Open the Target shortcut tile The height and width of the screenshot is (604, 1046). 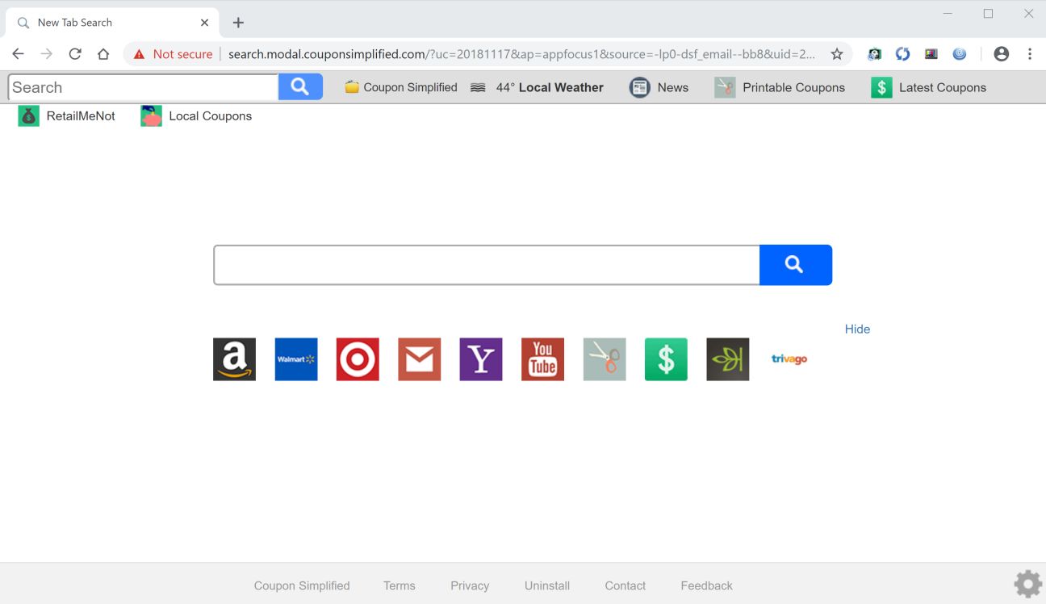(358, 359)
